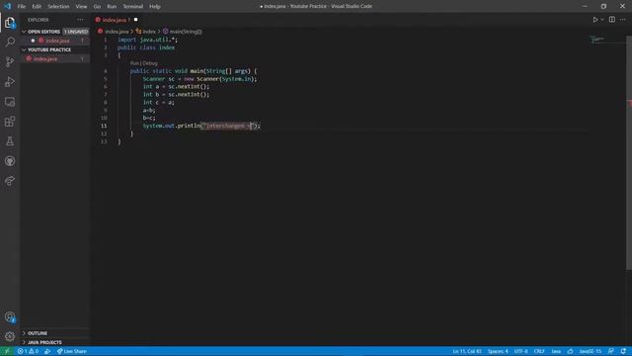Viewport: 632px width, 356px height.
Task: Open the GitHub view in activity bar
Action: (10, 161)
